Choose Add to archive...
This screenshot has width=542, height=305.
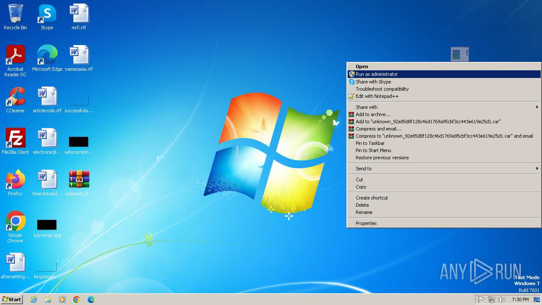[444, 114]
